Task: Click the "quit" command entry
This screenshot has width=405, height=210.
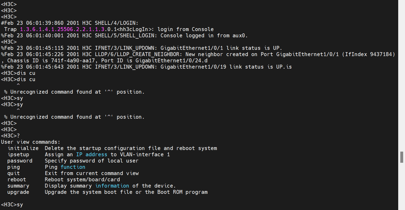Action: [14, 173]
